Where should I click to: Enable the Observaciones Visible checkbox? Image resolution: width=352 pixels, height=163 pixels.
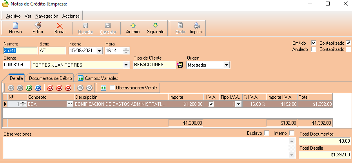tap(112, 88)
